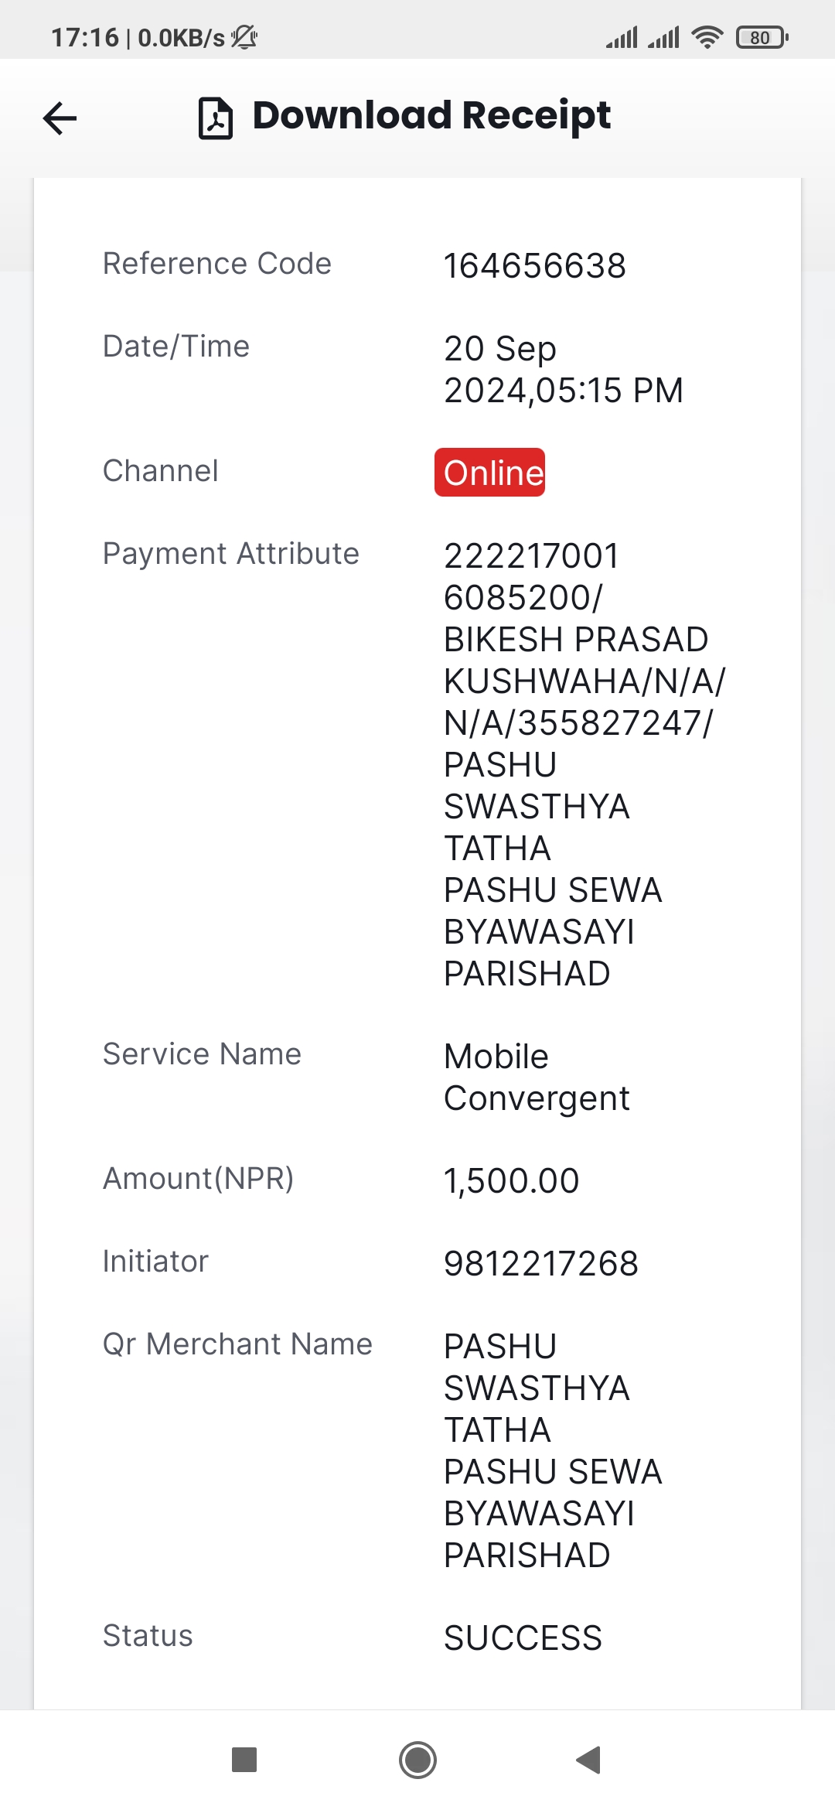Viewport: 835px width, 1810px height.
Task: Tap the triangle back navigation button
Action: click(x=589, y=1760)
